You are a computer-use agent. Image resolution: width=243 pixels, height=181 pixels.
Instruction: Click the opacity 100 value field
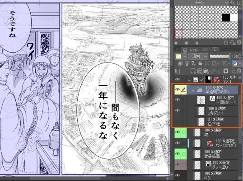(234, 56)
